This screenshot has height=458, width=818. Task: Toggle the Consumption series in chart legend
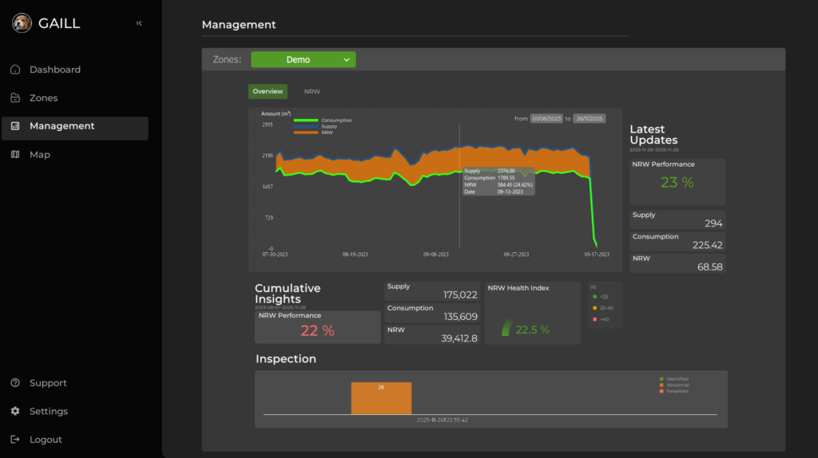point(307,120)
